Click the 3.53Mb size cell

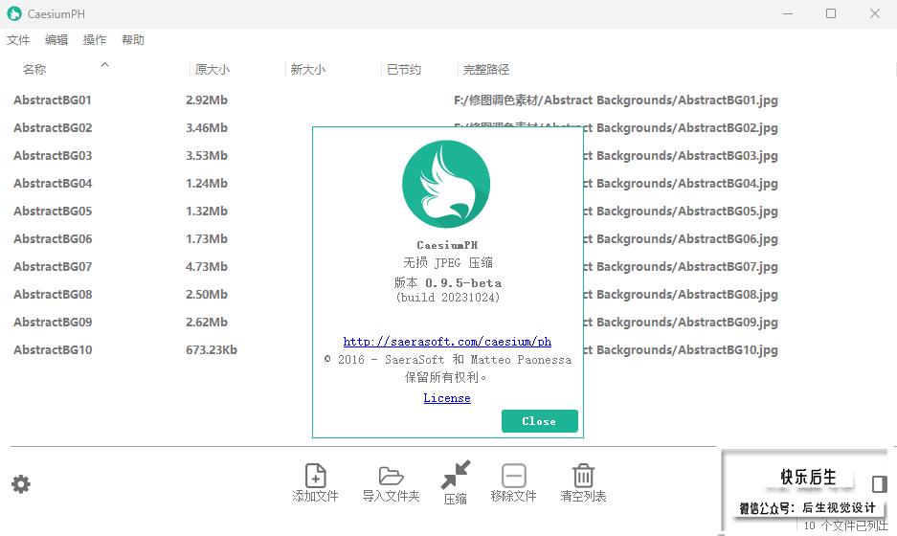pos(207,156)
